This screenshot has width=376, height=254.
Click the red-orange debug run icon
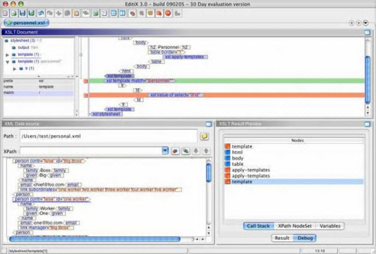point(159,13)
